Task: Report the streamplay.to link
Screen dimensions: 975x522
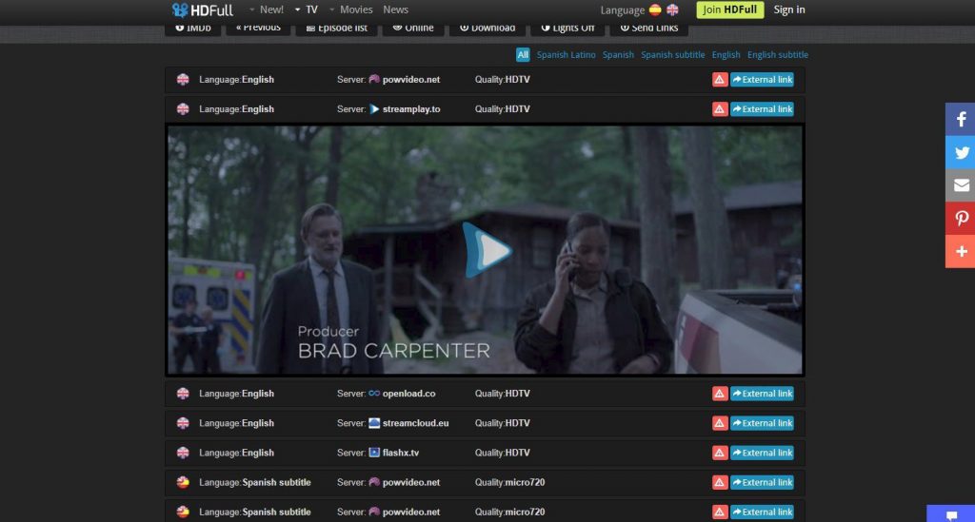Action: [720, 109]
